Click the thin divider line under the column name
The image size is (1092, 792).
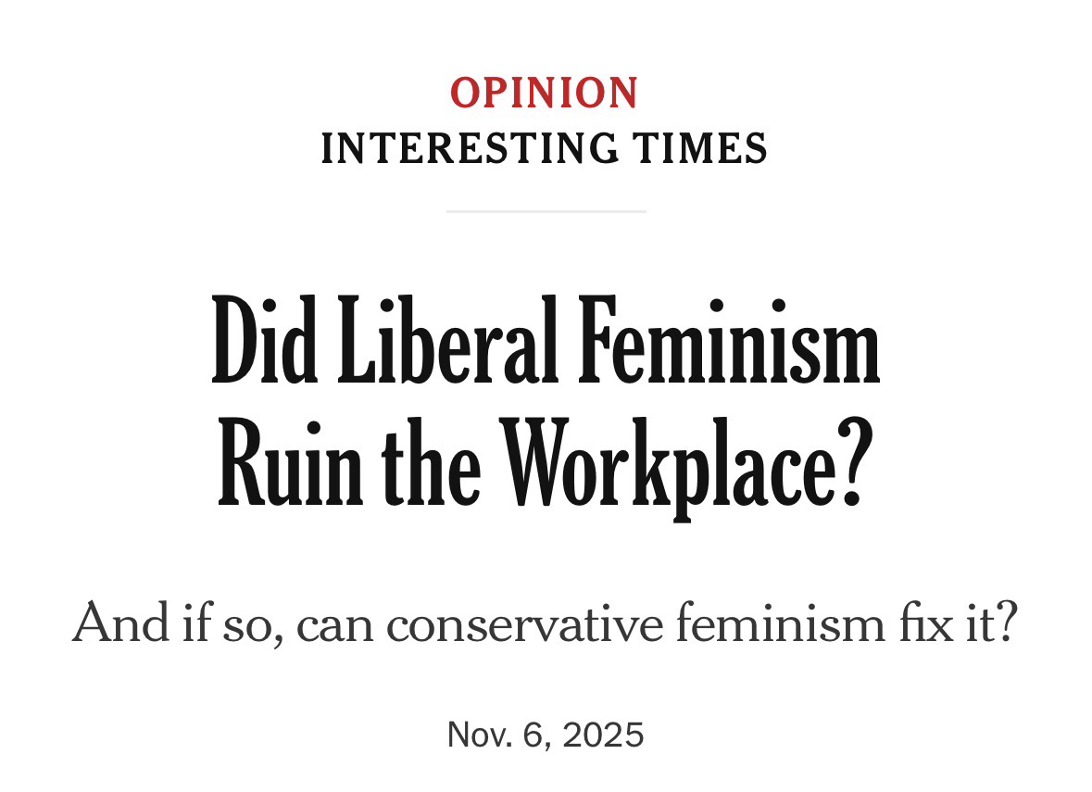(546, 211)
